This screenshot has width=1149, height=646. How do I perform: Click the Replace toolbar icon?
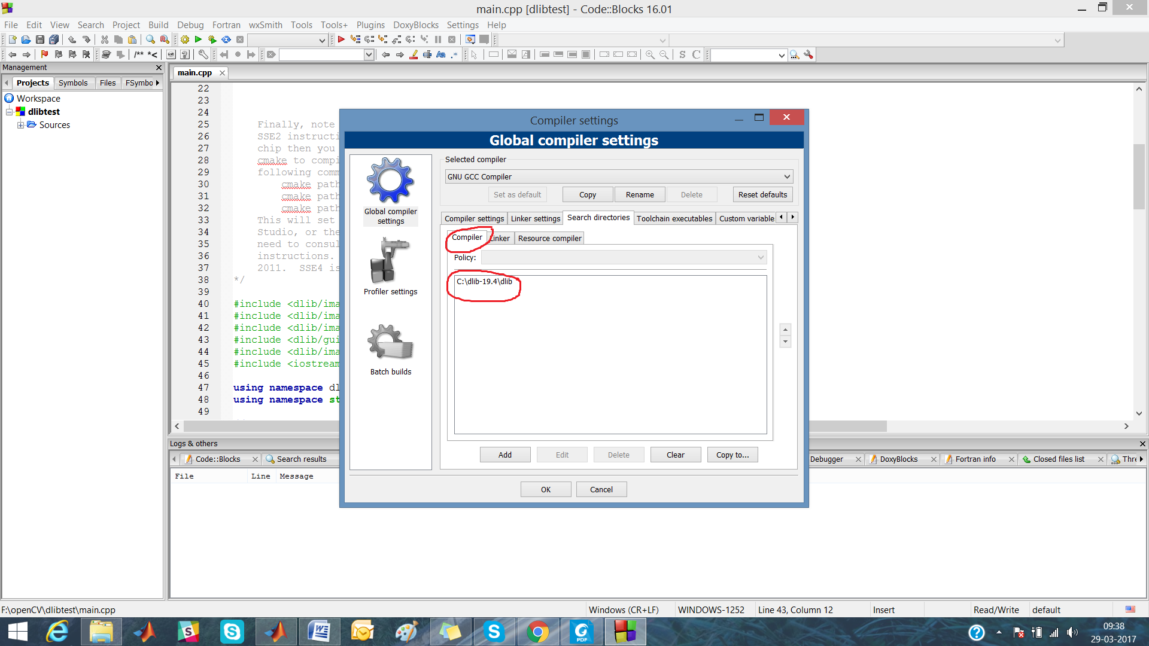[165, 39]
